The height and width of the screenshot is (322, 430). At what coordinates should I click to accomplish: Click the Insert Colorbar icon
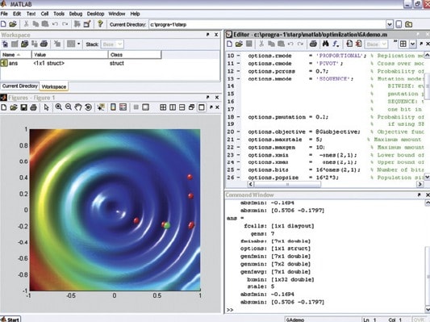[x=113, y=107]
